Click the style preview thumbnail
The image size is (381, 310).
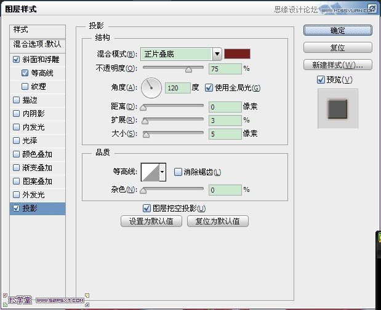338,108
